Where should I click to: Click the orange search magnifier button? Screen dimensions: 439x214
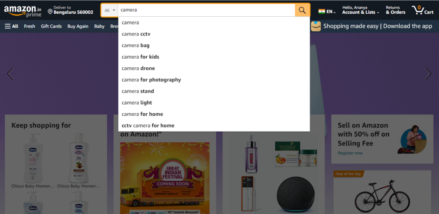tap(302, 10)
